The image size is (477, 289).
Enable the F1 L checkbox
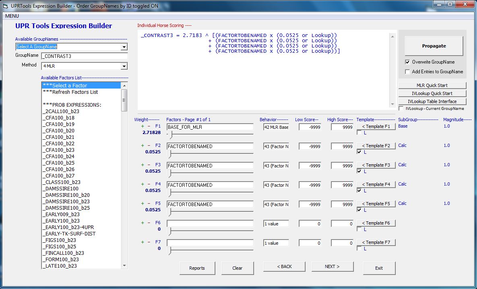click(359, 133)
